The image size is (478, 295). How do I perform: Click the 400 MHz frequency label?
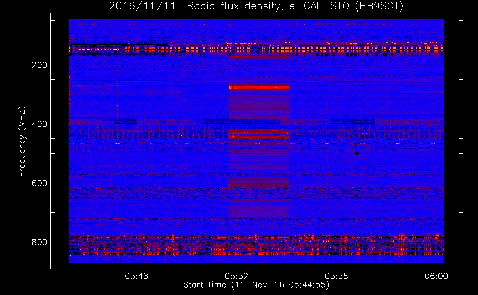[x=40, y=124]
